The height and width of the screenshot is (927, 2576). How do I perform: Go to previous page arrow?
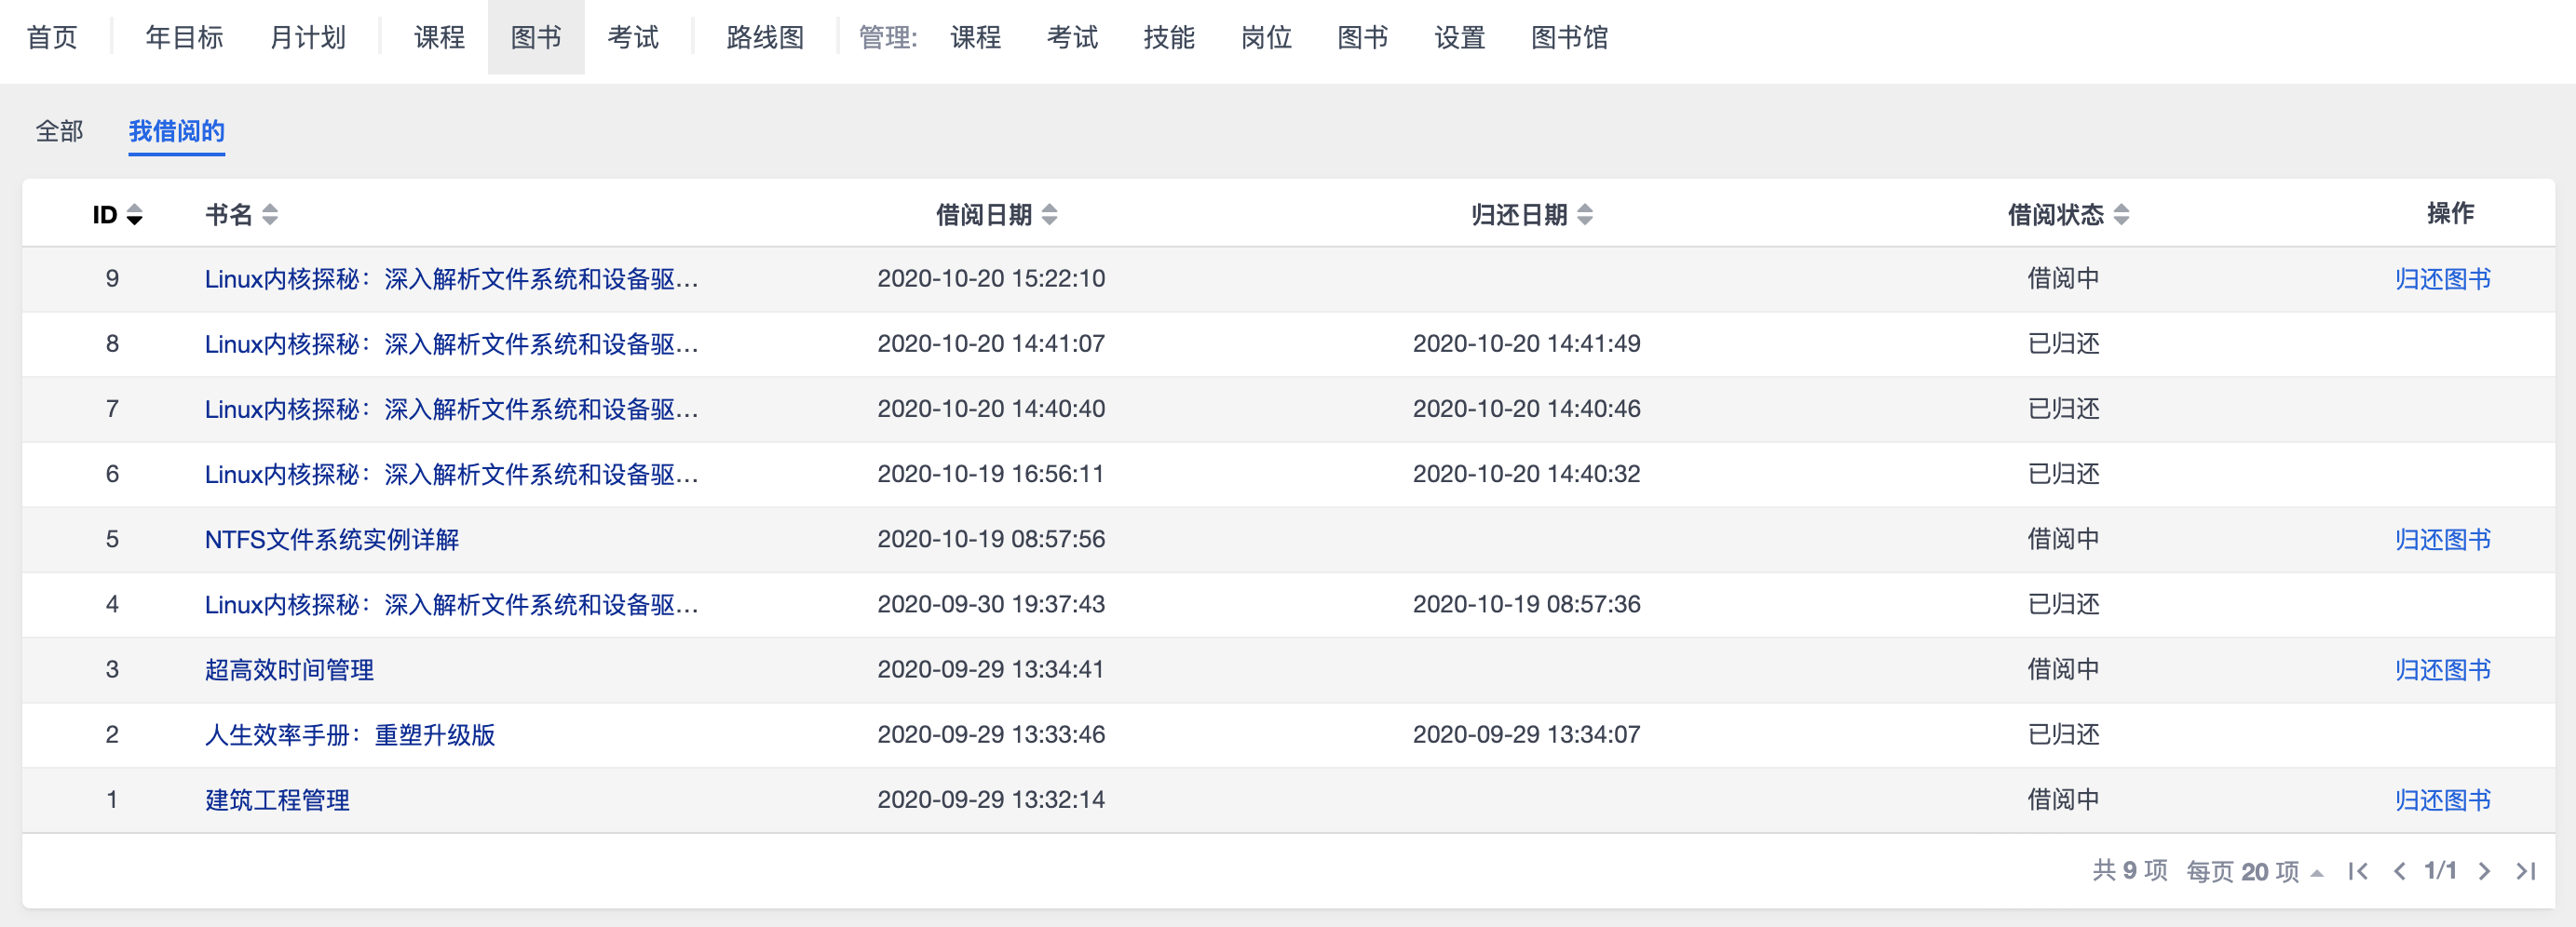2400,871
